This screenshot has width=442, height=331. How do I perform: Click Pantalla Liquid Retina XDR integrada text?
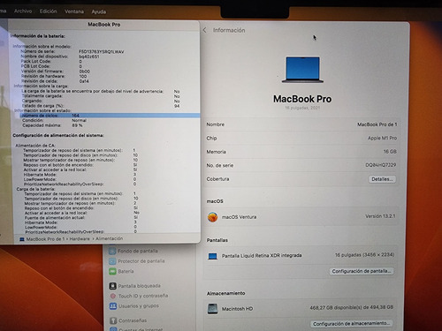(262, 255)
